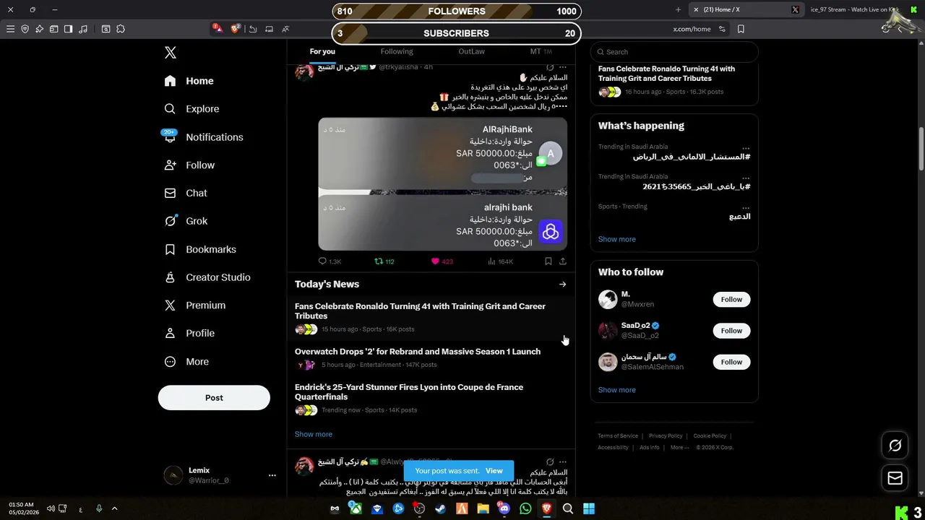The height and width of the screenshot is (520, 925).
Task: Expand Today's News with the arrow
Action: click(563, 284)
